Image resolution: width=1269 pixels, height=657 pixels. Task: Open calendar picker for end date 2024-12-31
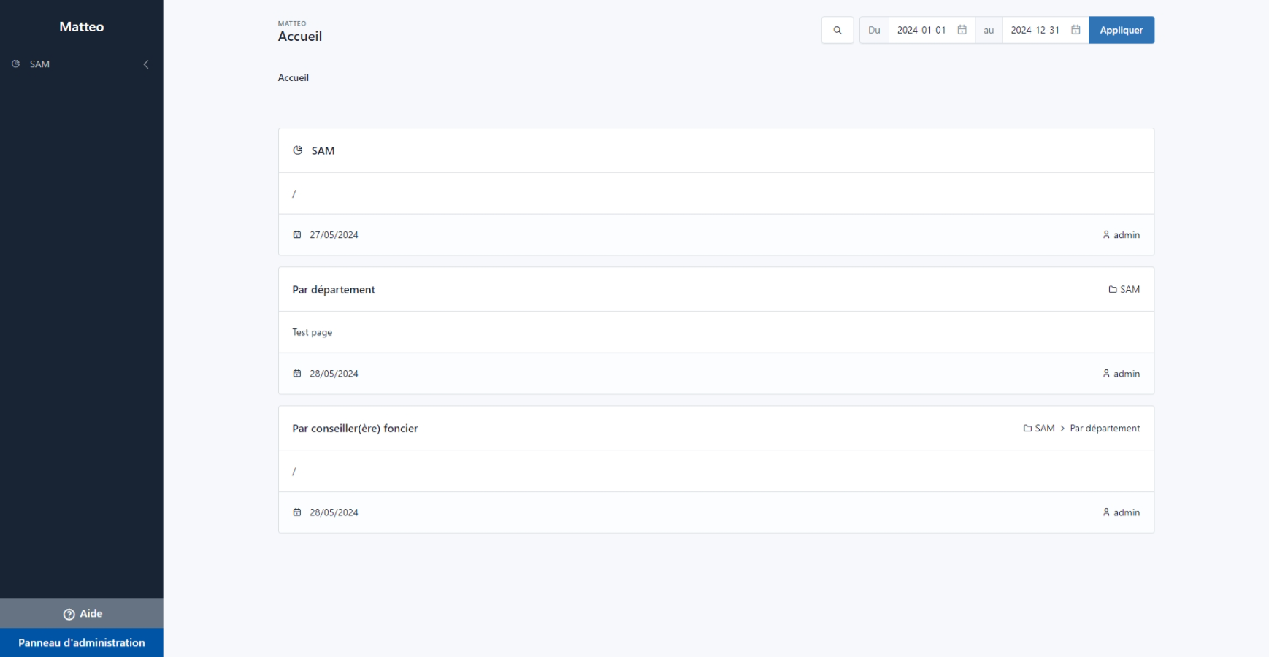[1076, 30]
